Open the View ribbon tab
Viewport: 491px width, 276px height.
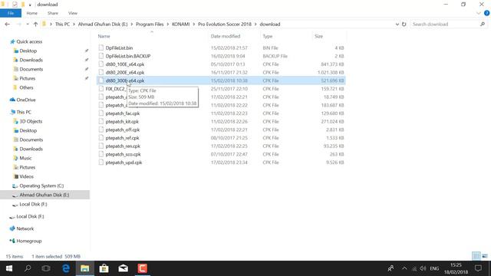[73, 13]
